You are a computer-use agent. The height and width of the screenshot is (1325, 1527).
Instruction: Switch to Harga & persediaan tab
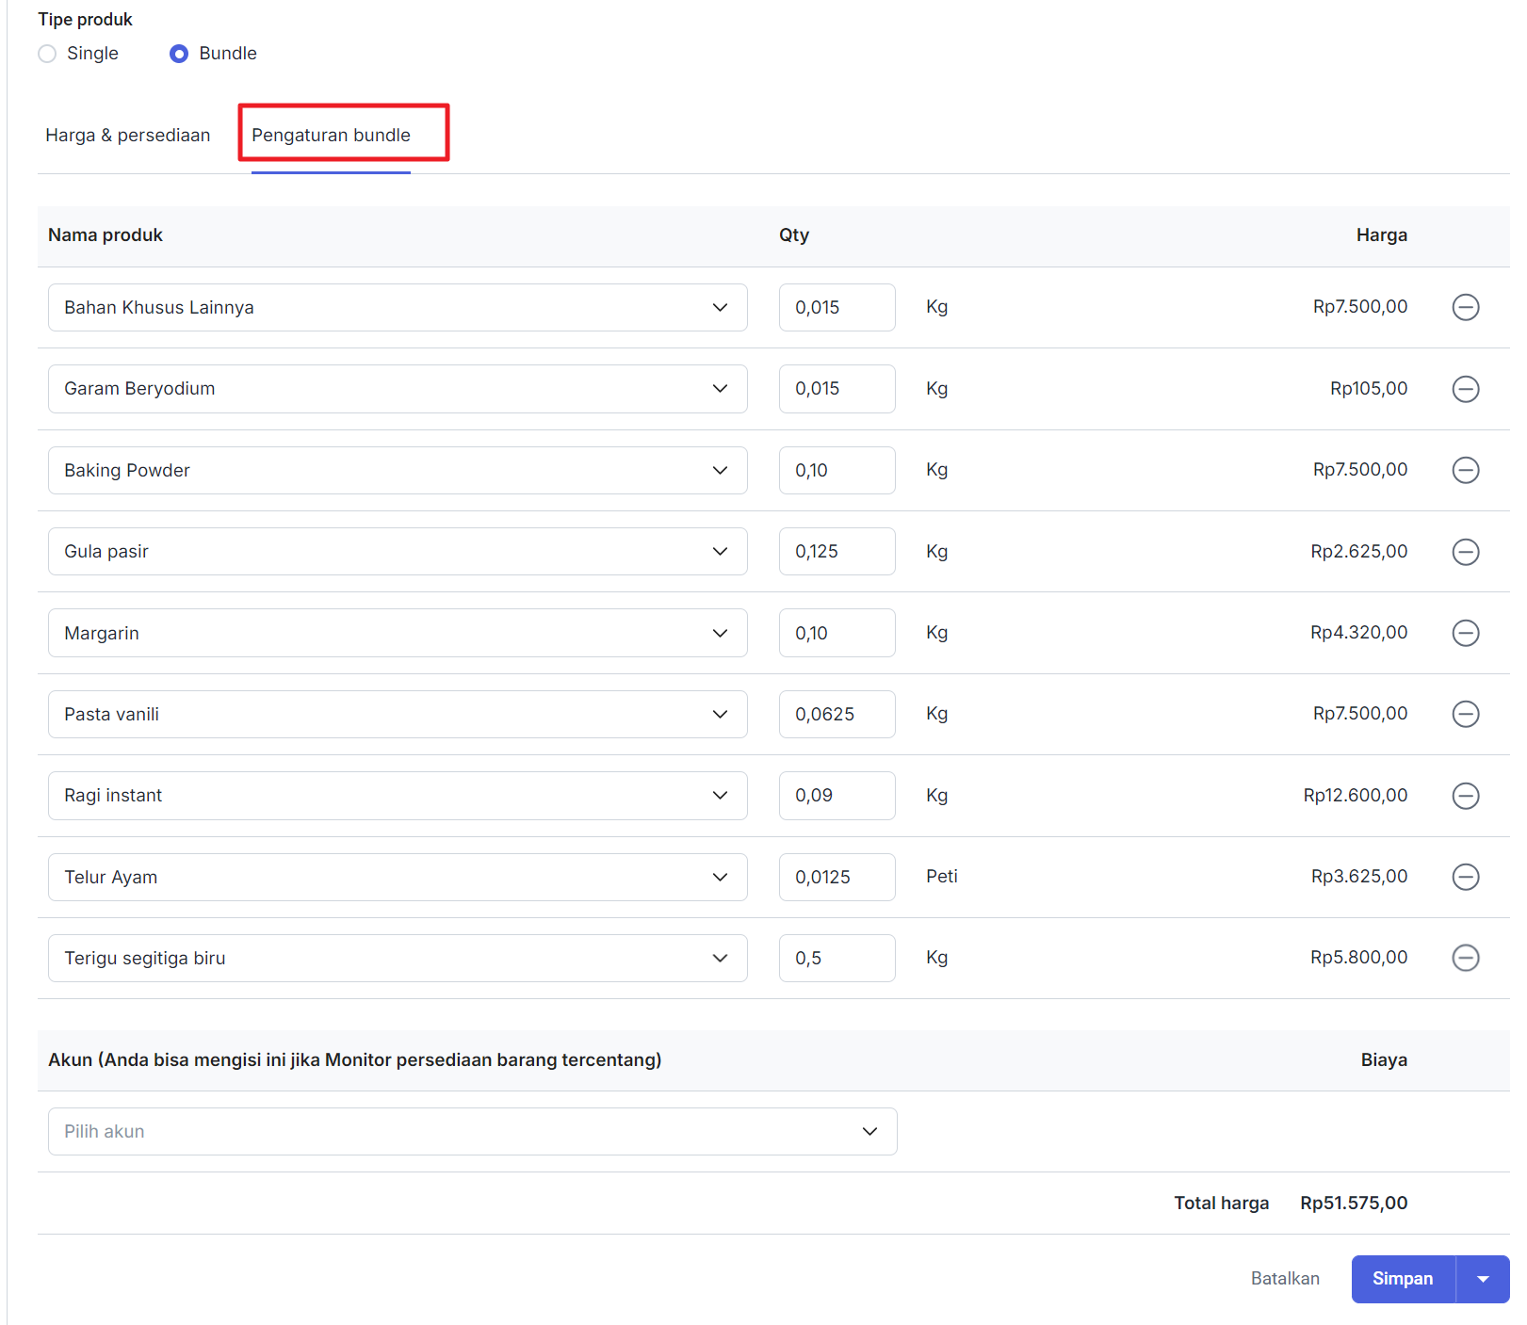128,135
